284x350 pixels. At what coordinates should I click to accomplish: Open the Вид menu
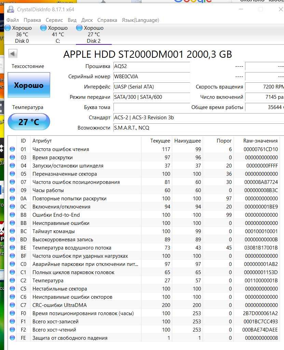tap(72, 20)
